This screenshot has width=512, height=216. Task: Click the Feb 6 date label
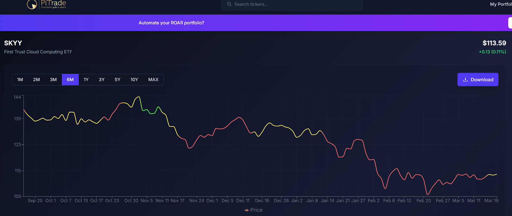(x=389, y=201)
